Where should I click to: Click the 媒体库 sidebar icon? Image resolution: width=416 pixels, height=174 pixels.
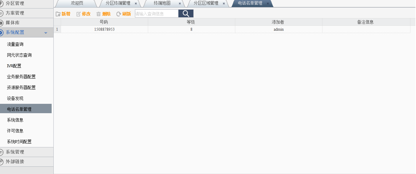click(x=1, y=23)
